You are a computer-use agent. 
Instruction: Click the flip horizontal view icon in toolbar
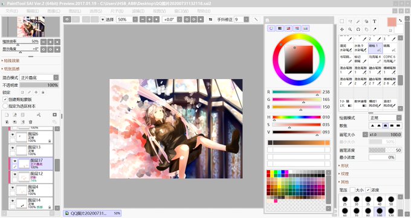[x=210, y=19]
